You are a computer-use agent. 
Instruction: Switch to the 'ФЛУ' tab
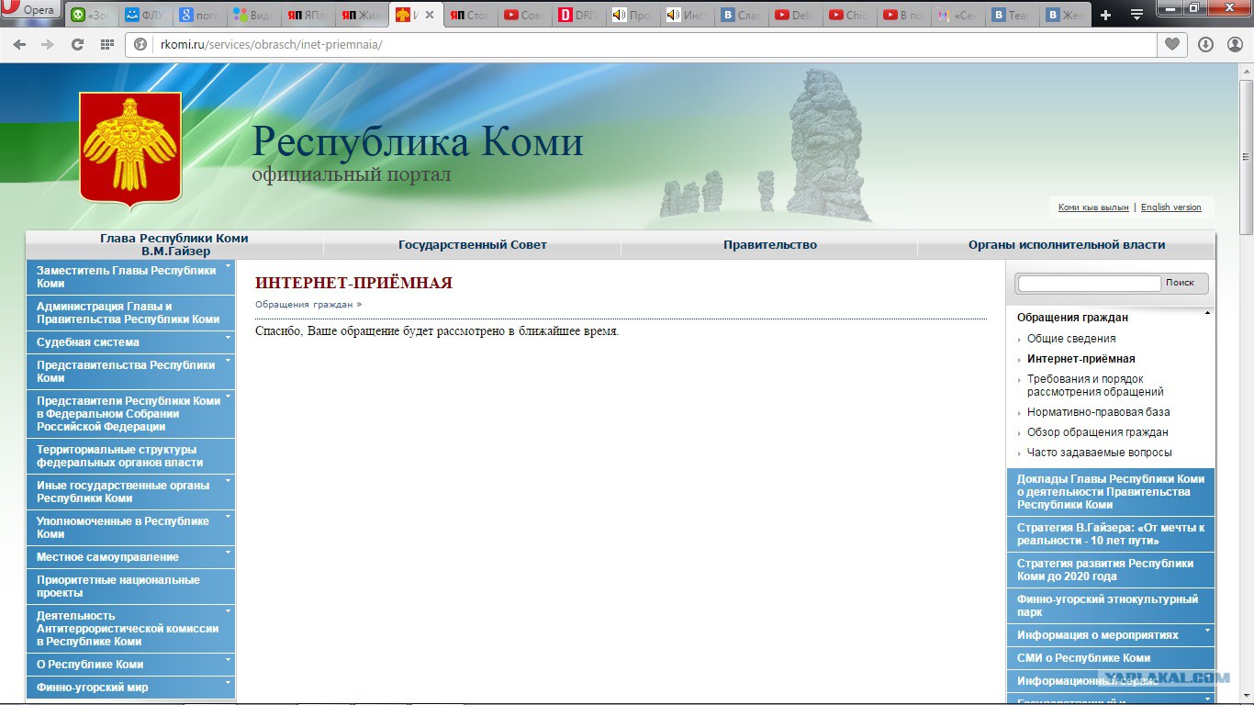(x=144, y=15)
